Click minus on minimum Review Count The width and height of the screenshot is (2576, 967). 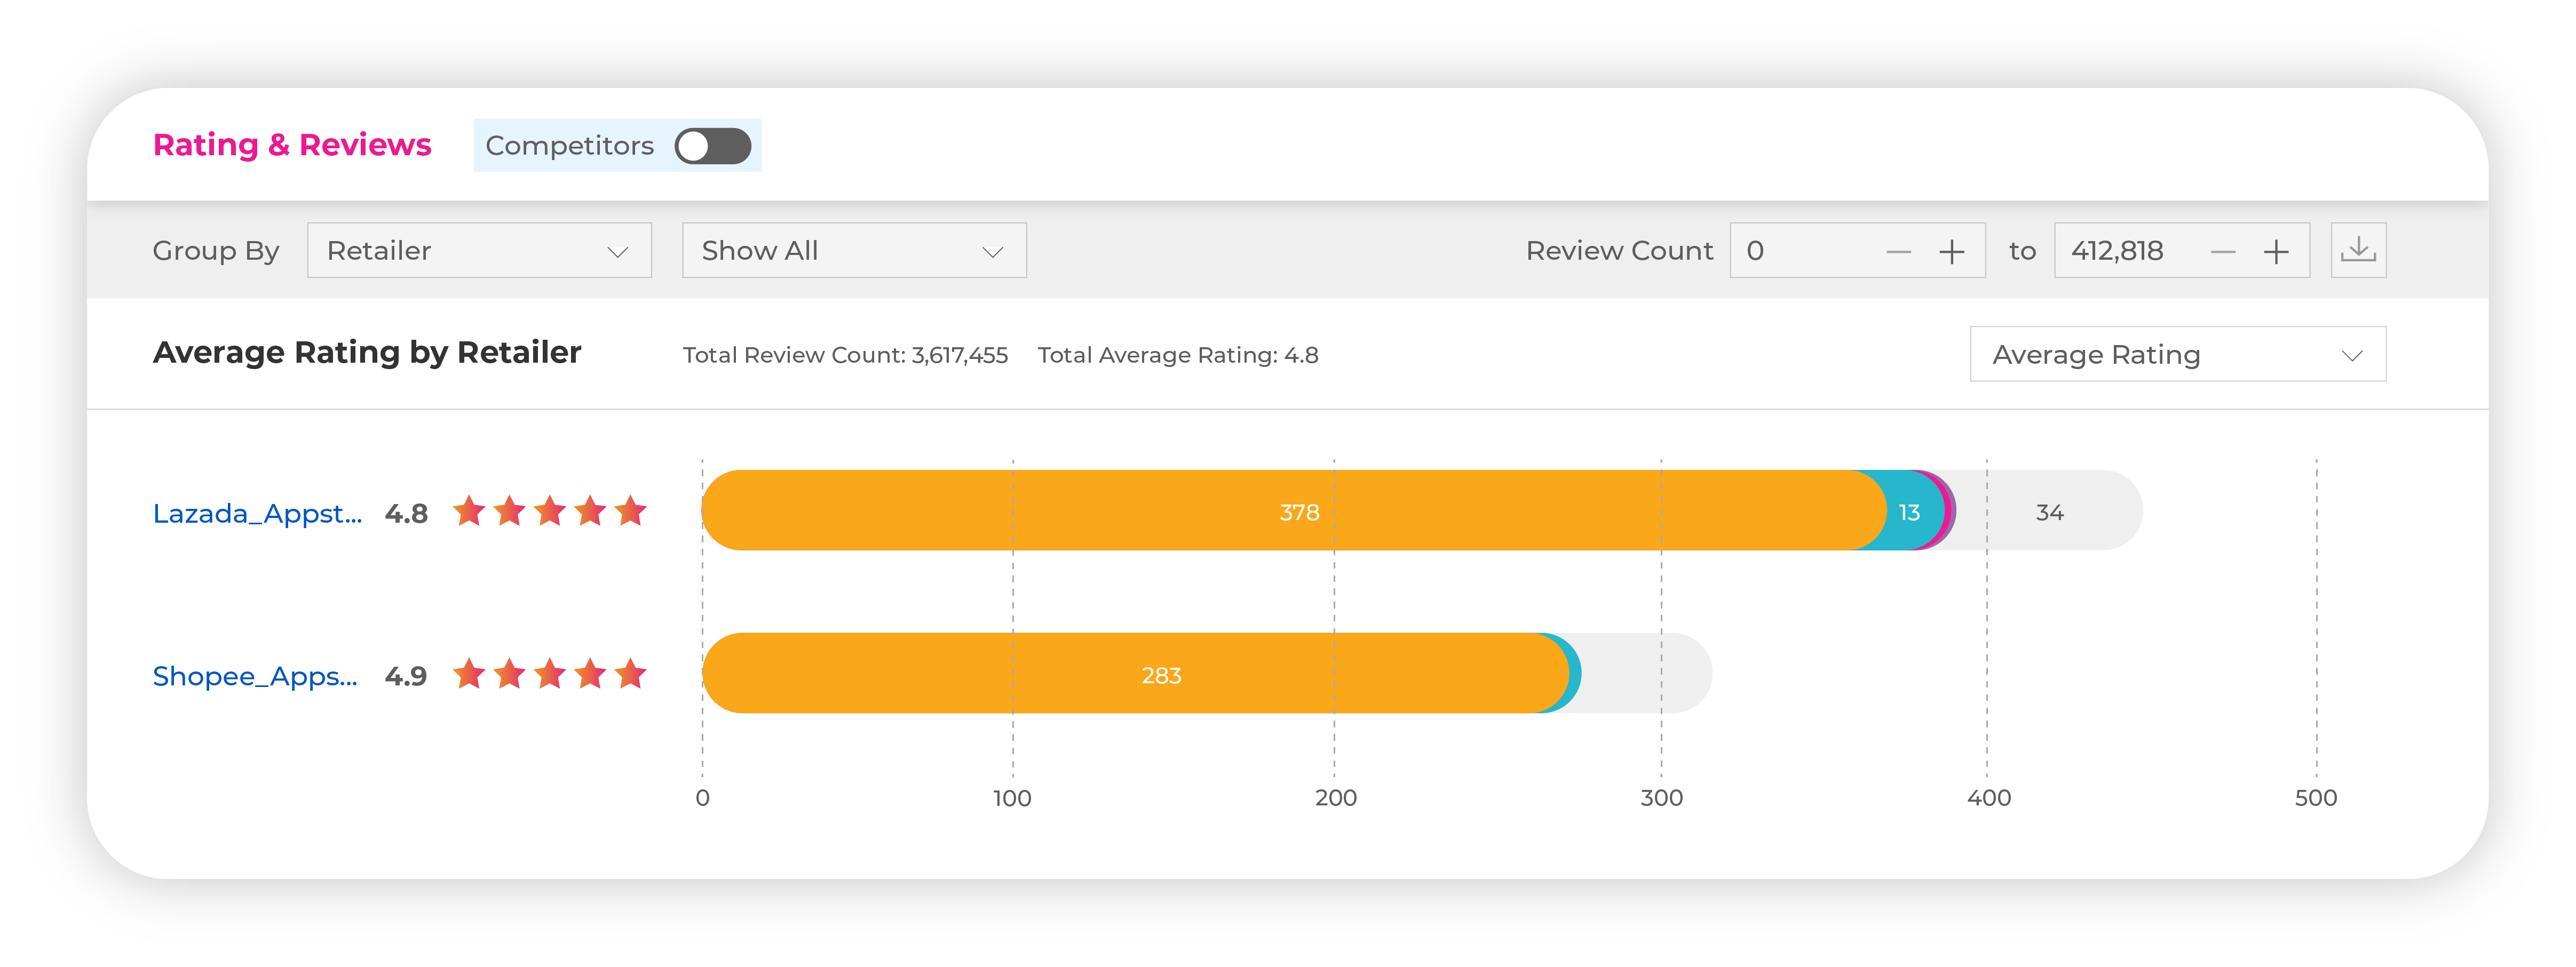coord(1898,252)
